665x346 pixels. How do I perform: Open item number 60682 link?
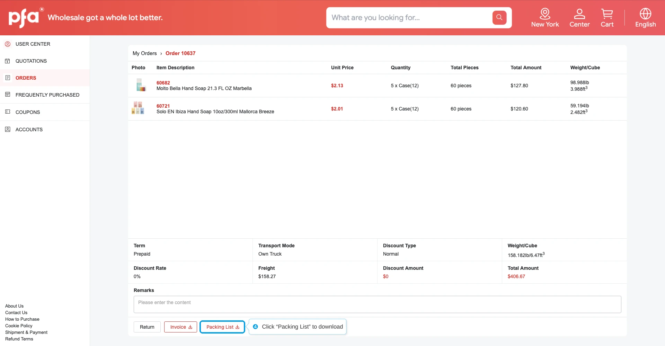pos(163,83)
